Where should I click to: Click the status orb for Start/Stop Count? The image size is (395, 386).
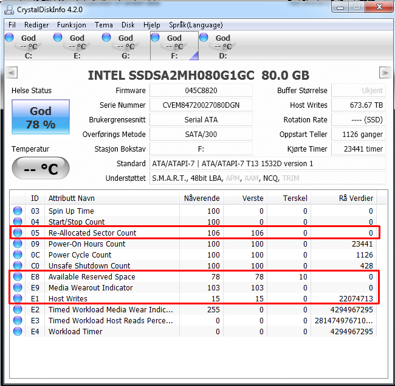18,222
